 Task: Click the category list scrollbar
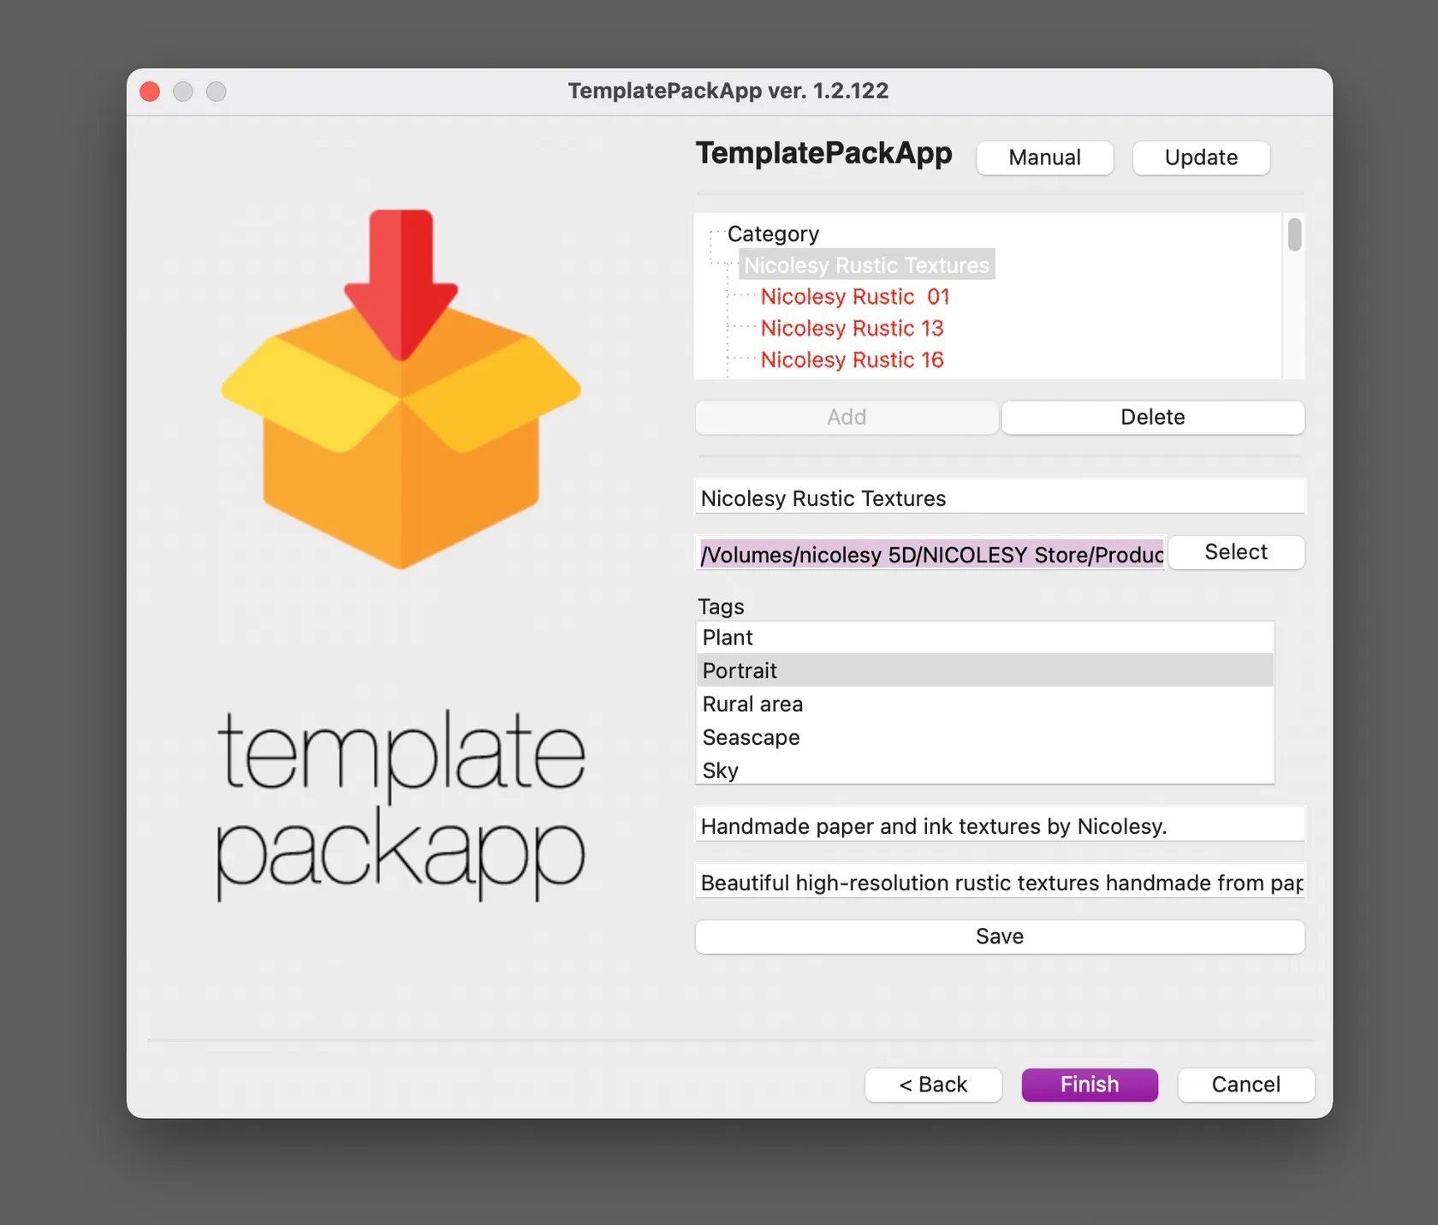[1294, 235]
